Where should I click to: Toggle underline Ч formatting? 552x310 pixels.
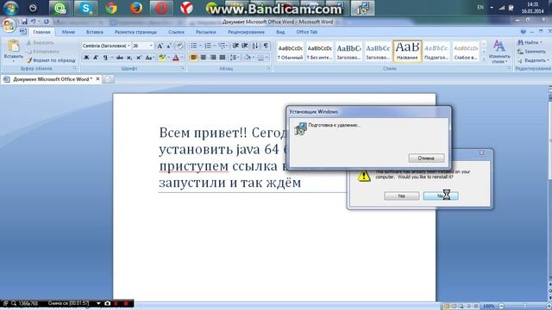tap(105, 58)
